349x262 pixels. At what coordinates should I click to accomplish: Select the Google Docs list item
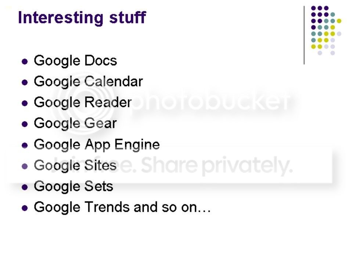tap(75, 61)
